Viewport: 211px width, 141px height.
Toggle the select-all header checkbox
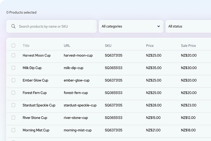(13, 45)
